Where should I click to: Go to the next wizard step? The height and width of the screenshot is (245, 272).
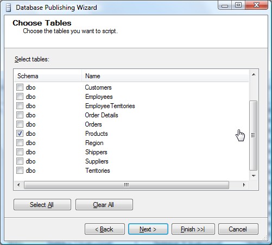(148, 229)
